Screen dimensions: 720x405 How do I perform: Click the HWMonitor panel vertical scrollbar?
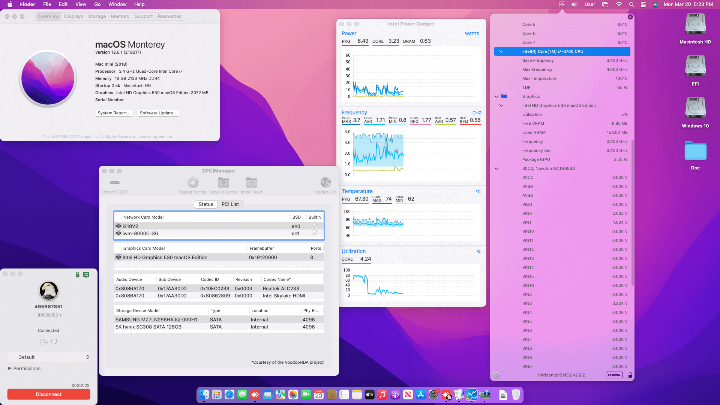[633, 212]
